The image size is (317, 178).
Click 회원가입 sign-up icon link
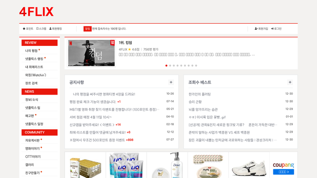coord(261,29)
